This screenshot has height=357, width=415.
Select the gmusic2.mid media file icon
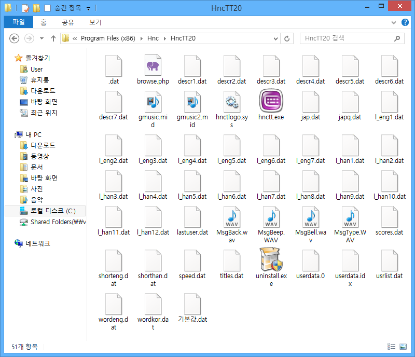[192, 101]
